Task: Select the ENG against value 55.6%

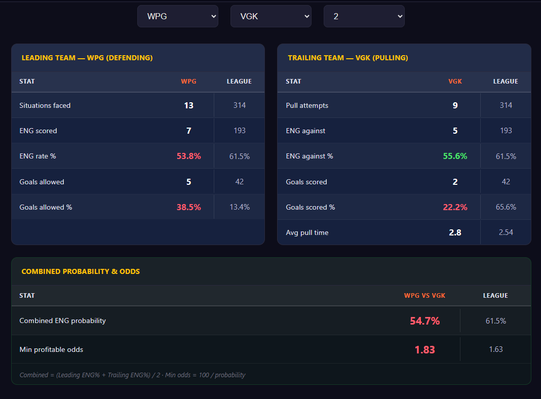Action: click(455, 156)
